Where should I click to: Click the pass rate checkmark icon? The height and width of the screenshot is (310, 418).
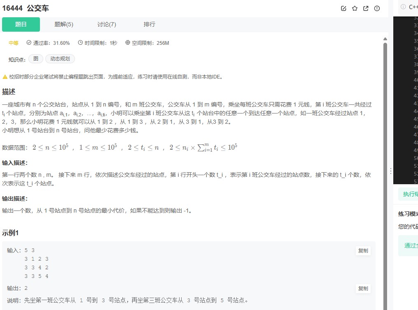(29, 43)
